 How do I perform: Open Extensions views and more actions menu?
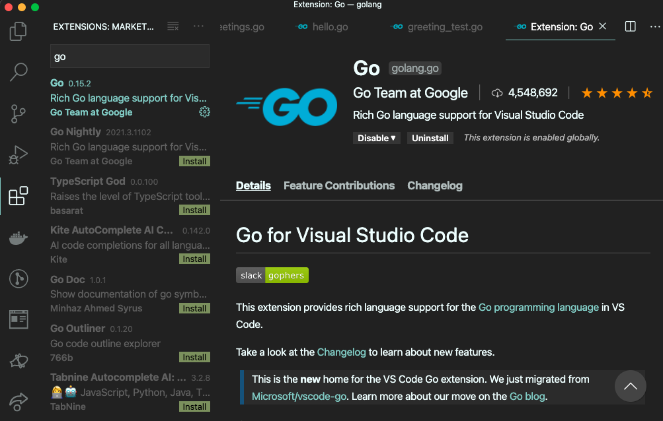click(198, 26)
